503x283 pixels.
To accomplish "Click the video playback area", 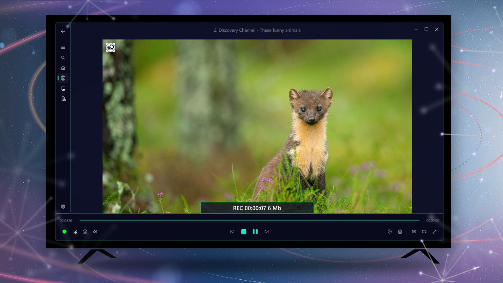I will (x=257, y=126).
